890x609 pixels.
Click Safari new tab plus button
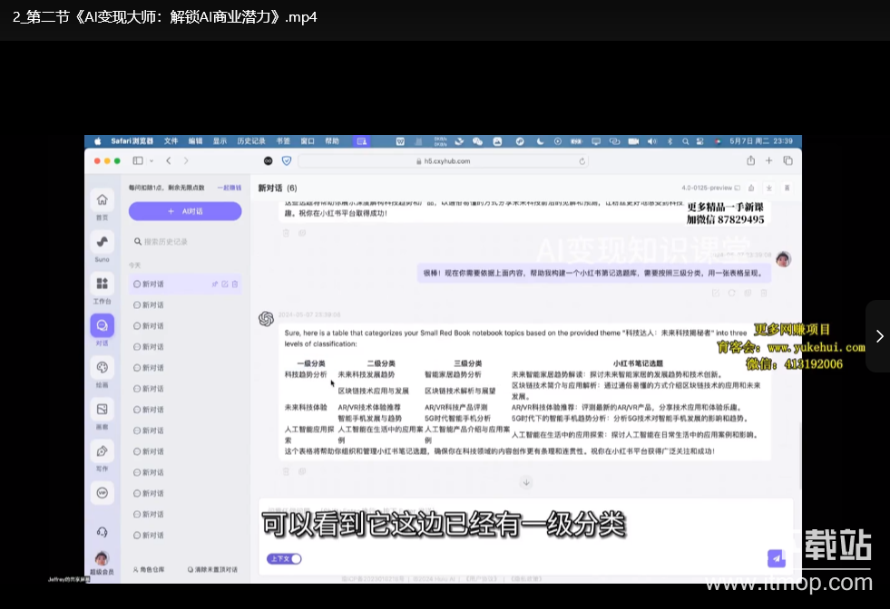point(769,160)
